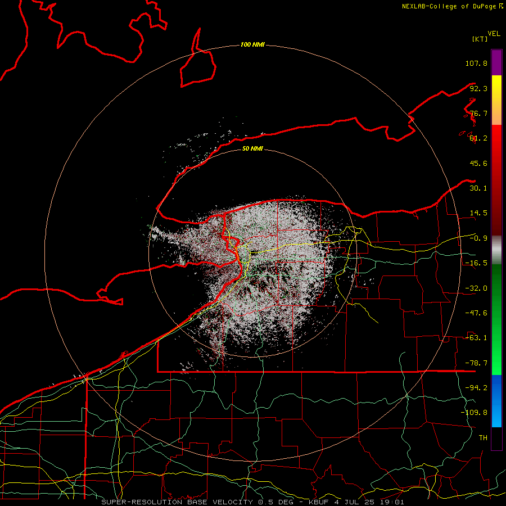The height and width of the screenshot is (506, 506).
Task: Click the -47.6 legend value
Action: point(476,313)
